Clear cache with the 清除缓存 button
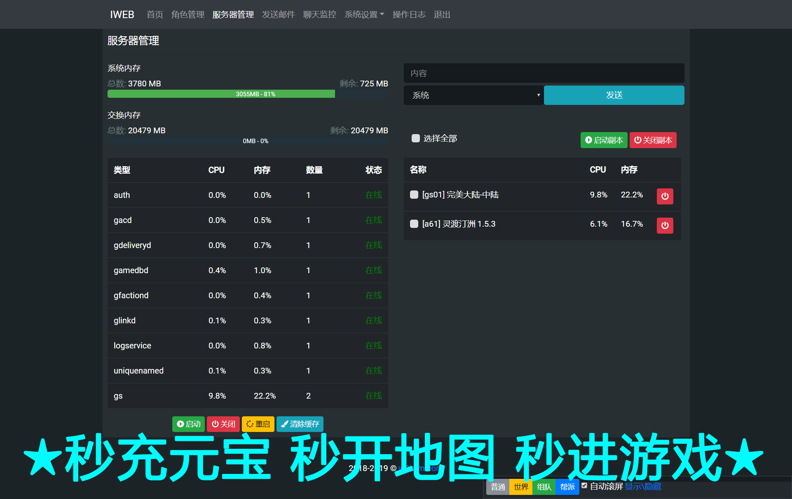This screenshot has height=499, width=792. point(300,424)
